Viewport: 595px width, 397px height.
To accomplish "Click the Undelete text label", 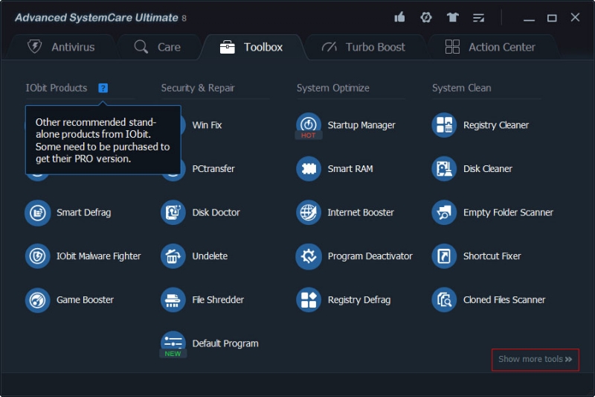I will point(210,256).
